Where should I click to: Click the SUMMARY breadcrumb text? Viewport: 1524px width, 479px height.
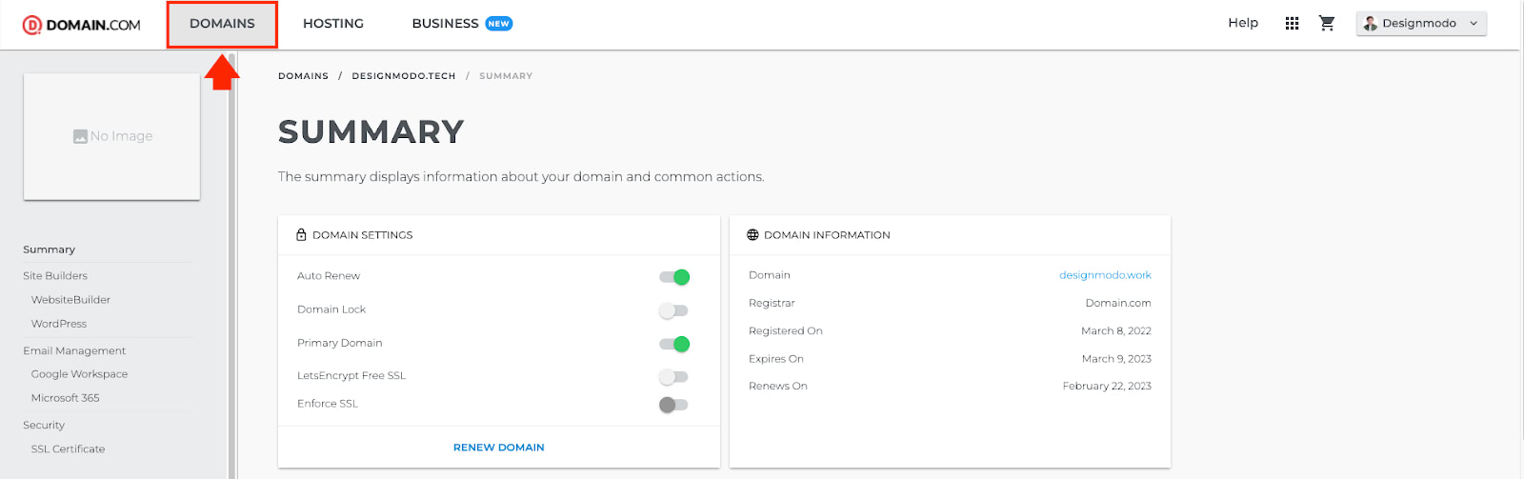(506, 76)
